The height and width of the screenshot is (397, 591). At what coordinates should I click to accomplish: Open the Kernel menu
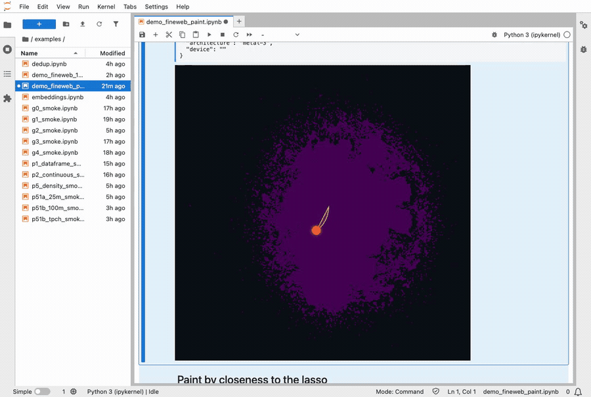tap(106, 7)
